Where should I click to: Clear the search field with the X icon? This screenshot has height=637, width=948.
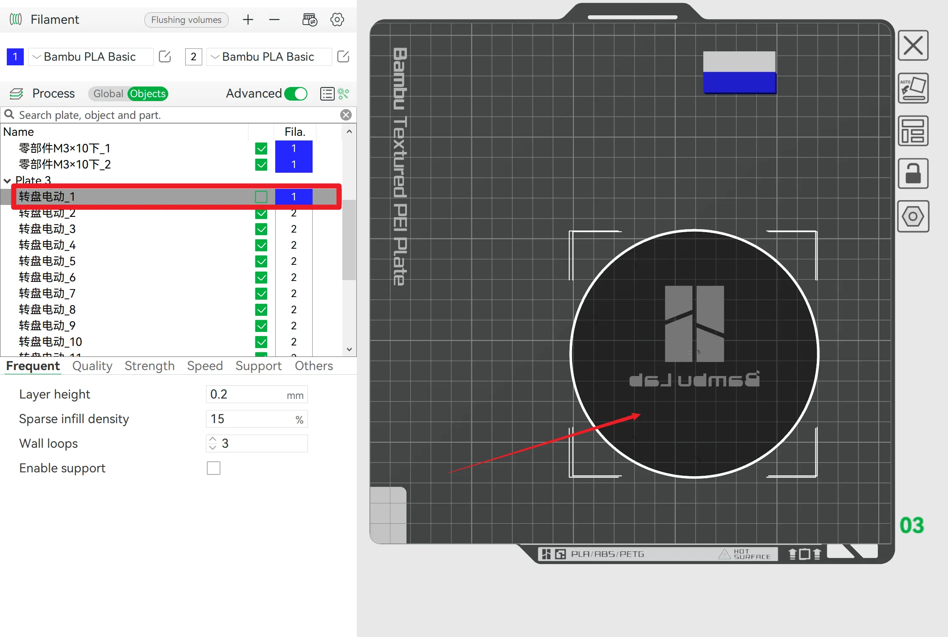pyautogui.click(x=346, y=115)
